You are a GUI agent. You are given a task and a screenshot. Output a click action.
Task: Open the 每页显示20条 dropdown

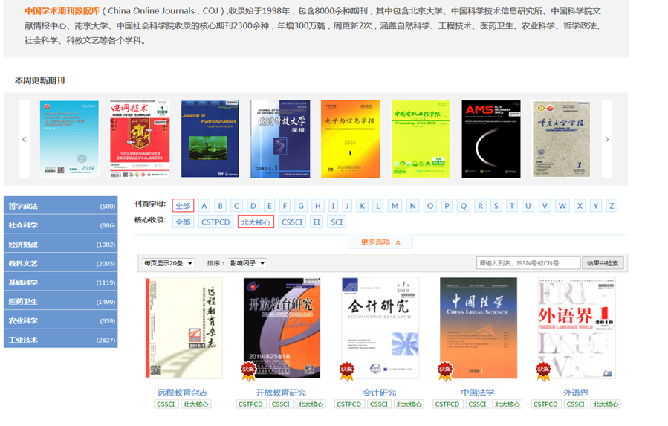tap(168, 263)
